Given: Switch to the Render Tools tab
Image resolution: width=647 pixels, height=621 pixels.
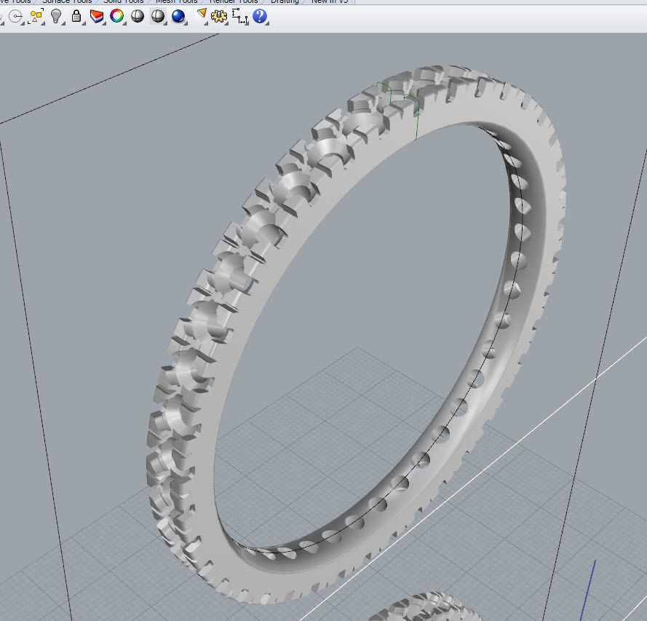Looking at the screenshot, I should (x=234, y=1).
